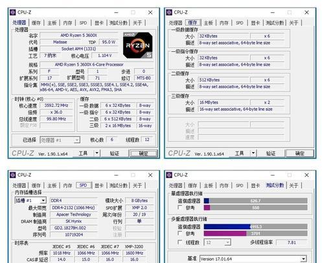Click 三级缓存 size 16 MBytes field

[x=224, y=102]
